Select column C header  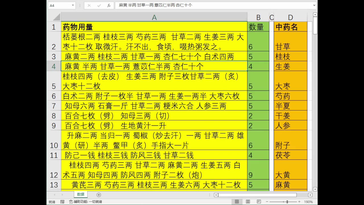(272, 17)
